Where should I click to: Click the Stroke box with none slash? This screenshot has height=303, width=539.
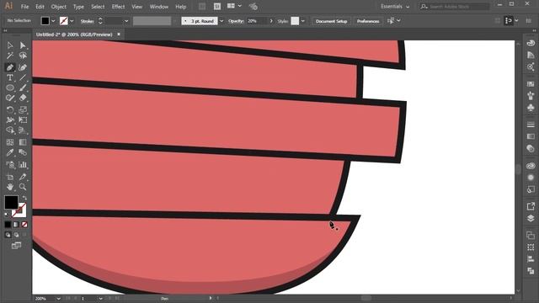point(20,211)
